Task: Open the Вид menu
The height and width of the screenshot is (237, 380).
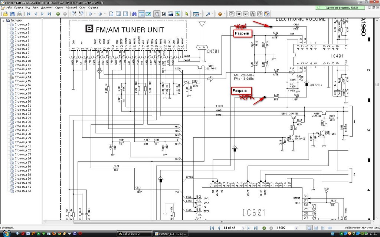Action: tap(27, 7)
